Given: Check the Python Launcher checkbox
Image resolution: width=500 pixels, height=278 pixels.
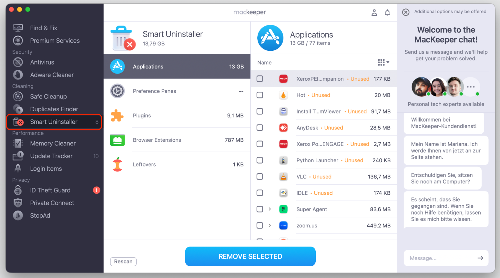Looking at the screenshot, I should 260,160.
